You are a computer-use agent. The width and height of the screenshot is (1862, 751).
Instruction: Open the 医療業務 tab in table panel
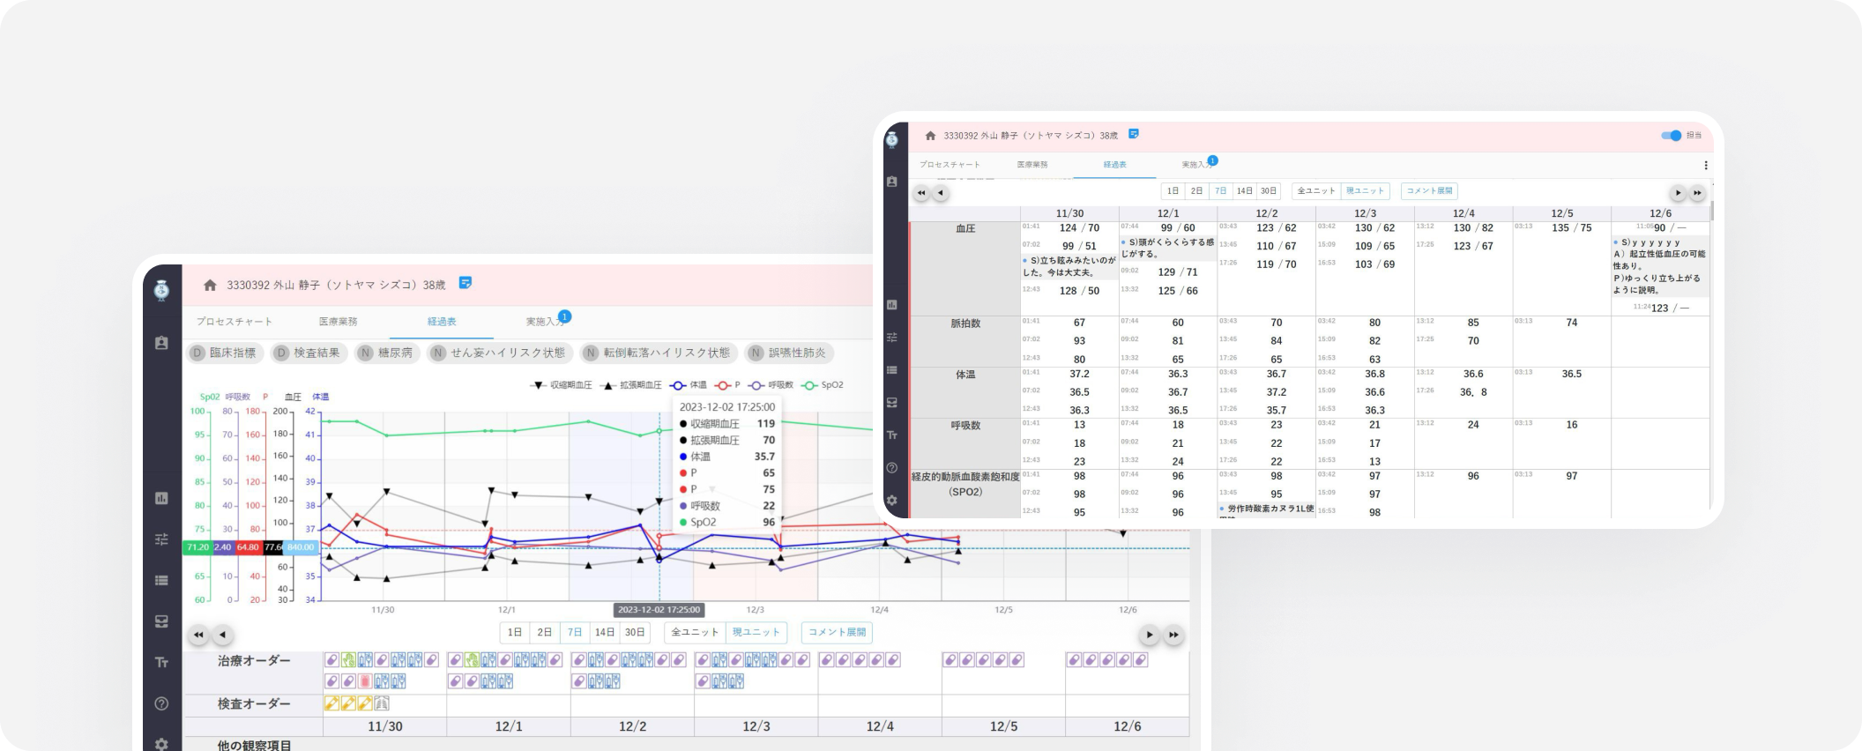click(1032, 165)
